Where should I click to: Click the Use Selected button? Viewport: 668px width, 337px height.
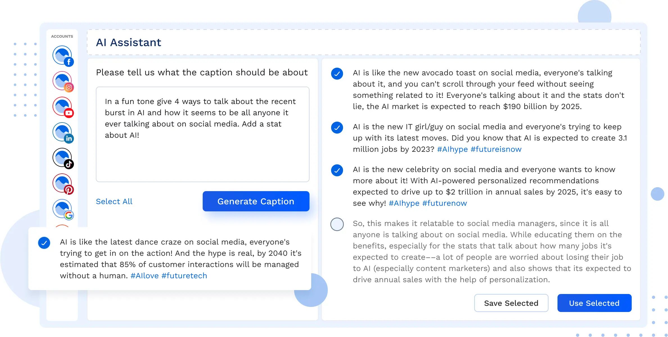[x=594, y=303]
